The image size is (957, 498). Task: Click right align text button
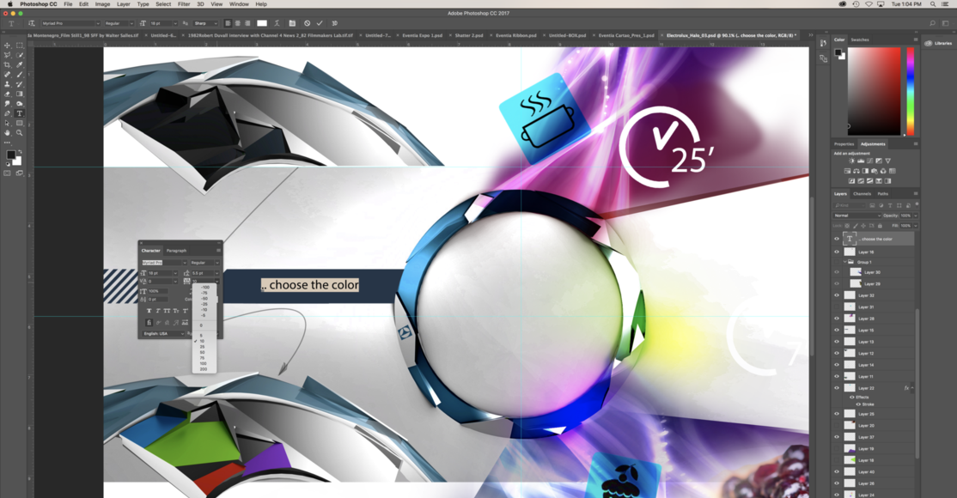pyautogui.click(x=247, y=23)
